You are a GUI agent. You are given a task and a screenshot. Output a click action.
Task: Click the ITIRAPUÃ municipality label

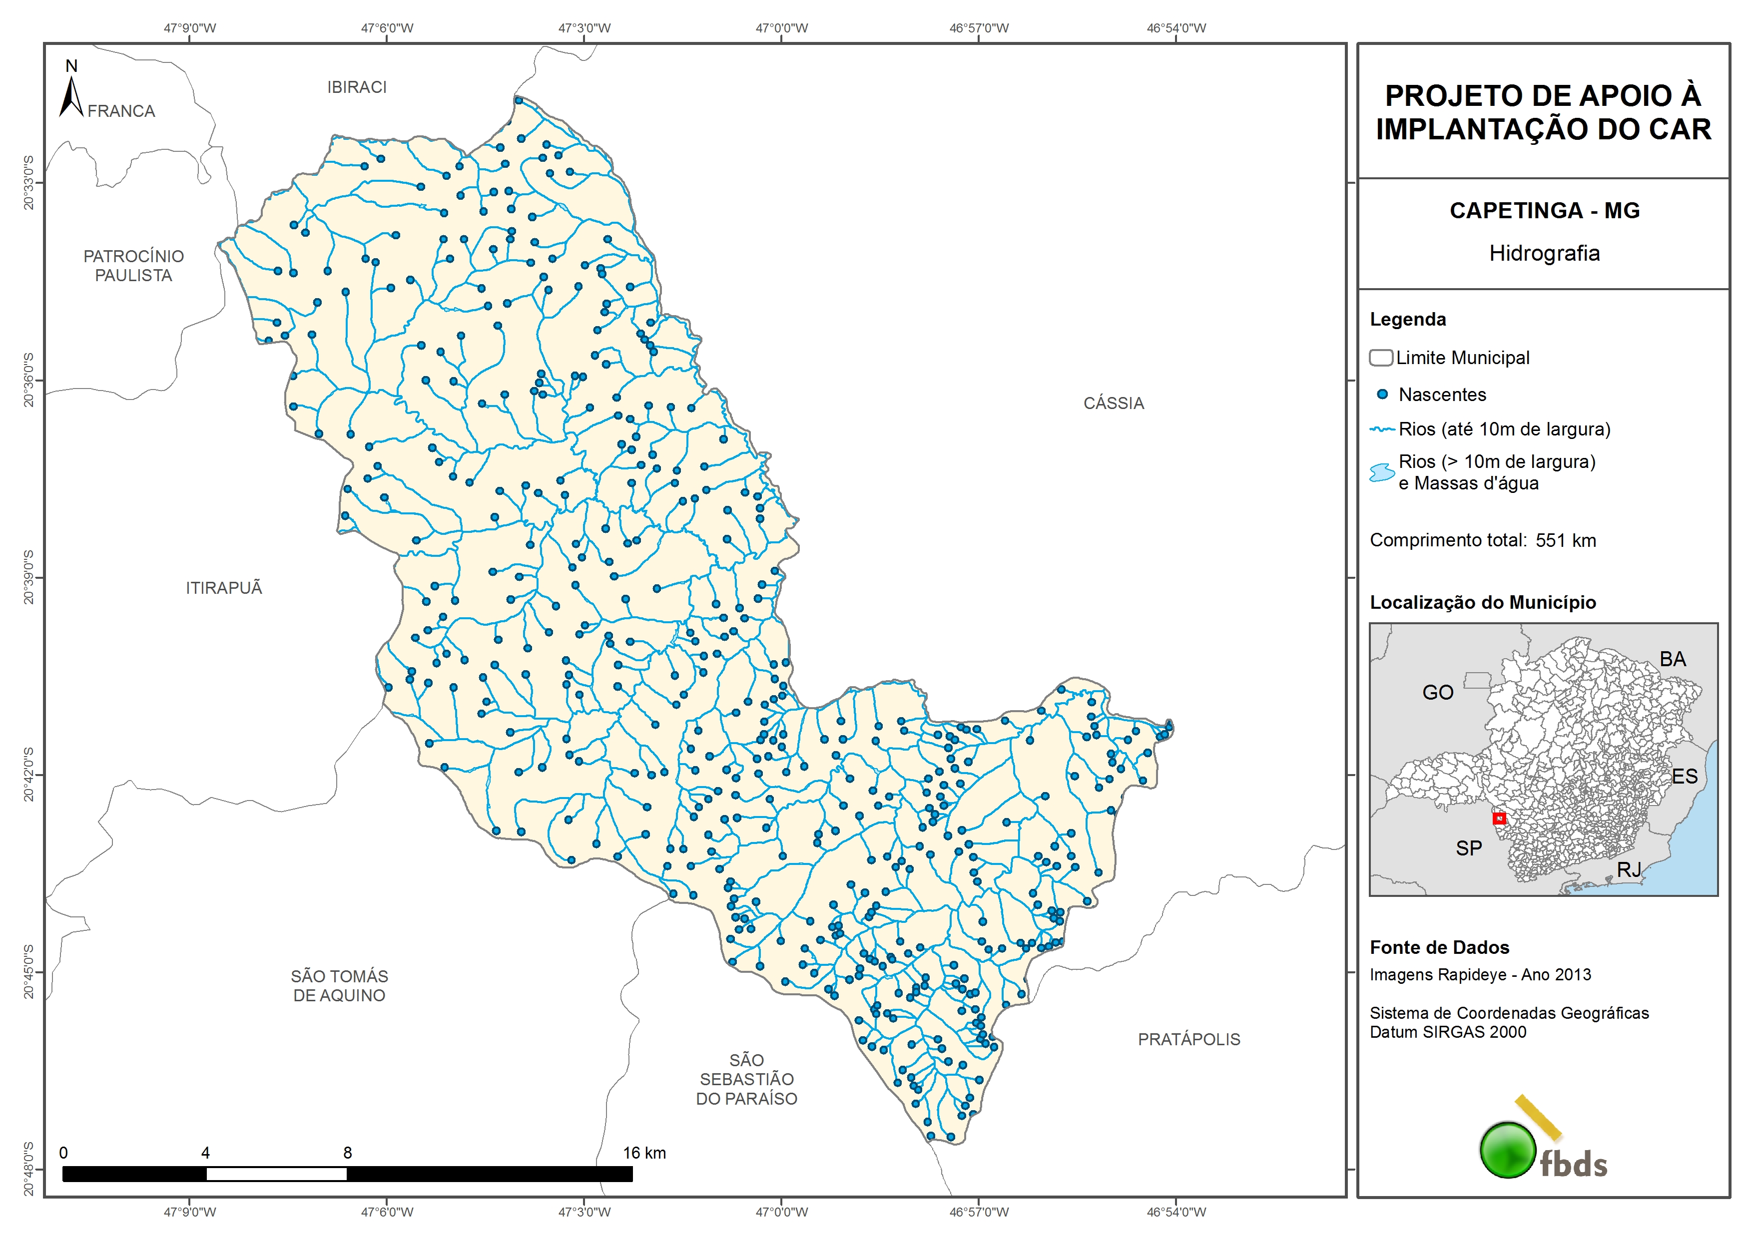pyautogui.click(x=224, y=588)
